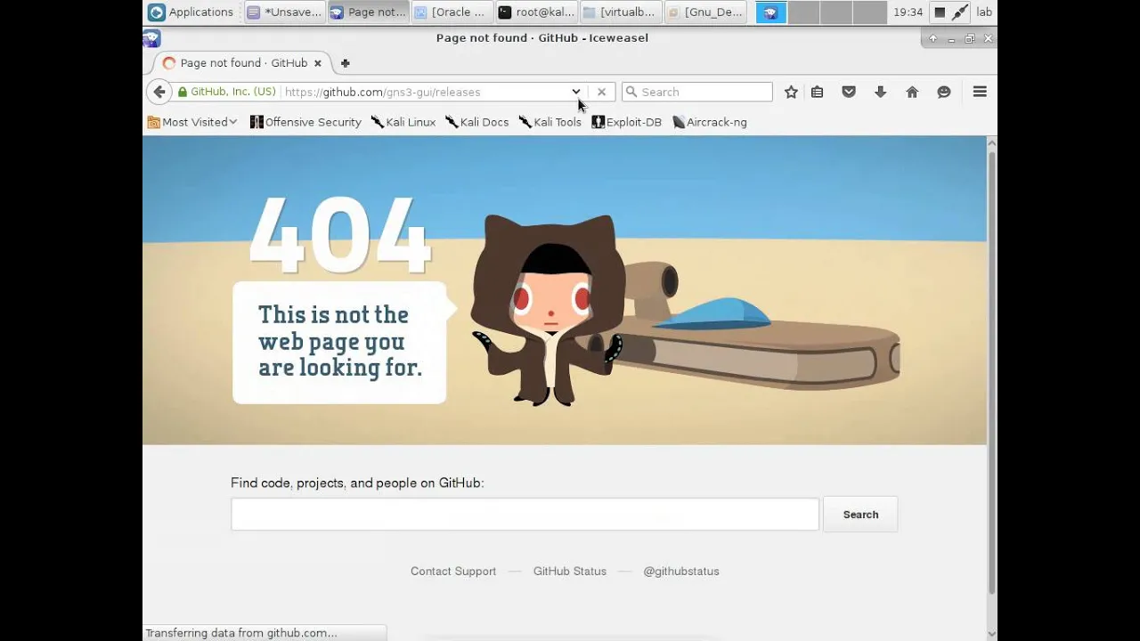Open a new tab with plus button
The height and width of the screenshot is (641, 1140).
coord(345,63)
